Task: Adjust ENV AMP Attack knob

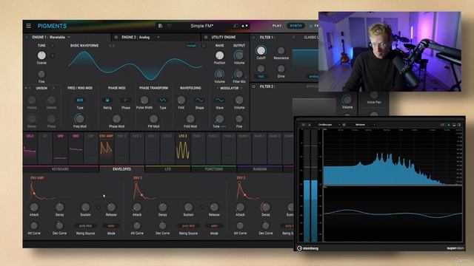Action: 34,207
